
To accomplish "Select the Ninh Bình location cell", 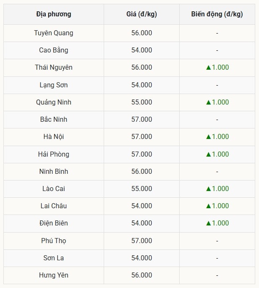I will pos(54,172).
